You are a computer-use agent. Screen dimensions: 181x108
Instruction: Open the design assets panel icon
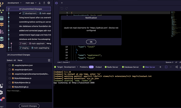tap(2, 32)
